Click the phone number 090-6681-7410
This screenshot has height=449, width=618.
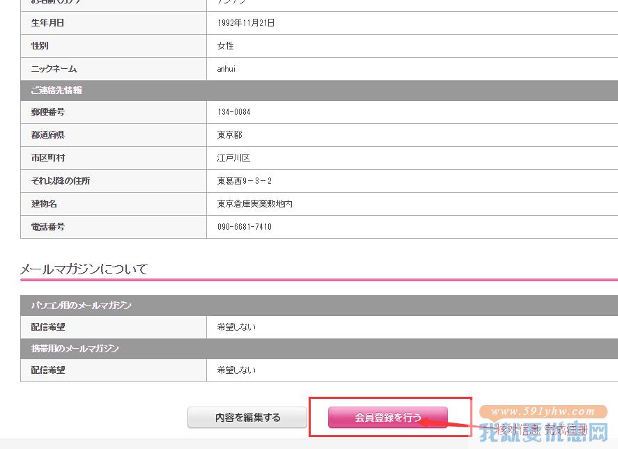[245, 227]
